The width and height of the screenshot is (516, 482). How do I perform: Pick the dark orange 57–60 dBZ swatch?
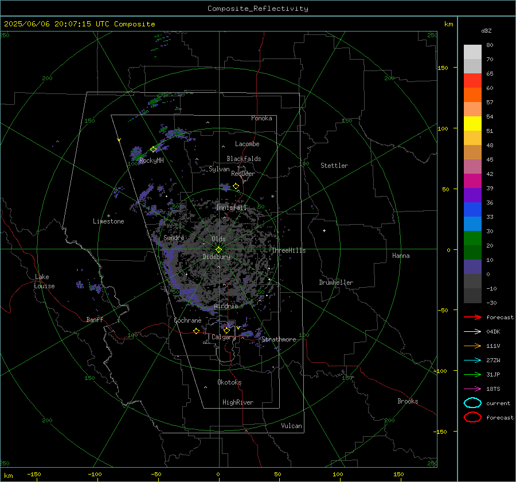pos(472,95)
